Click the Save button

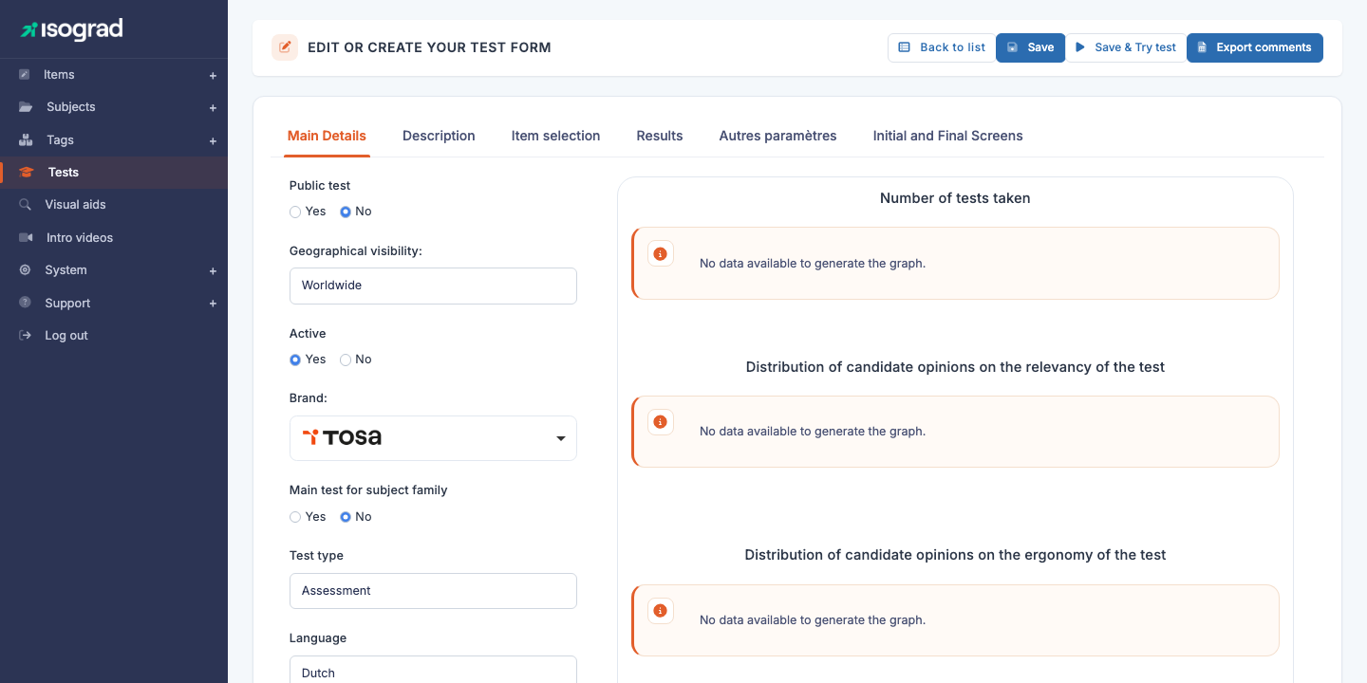(1030, 47)
